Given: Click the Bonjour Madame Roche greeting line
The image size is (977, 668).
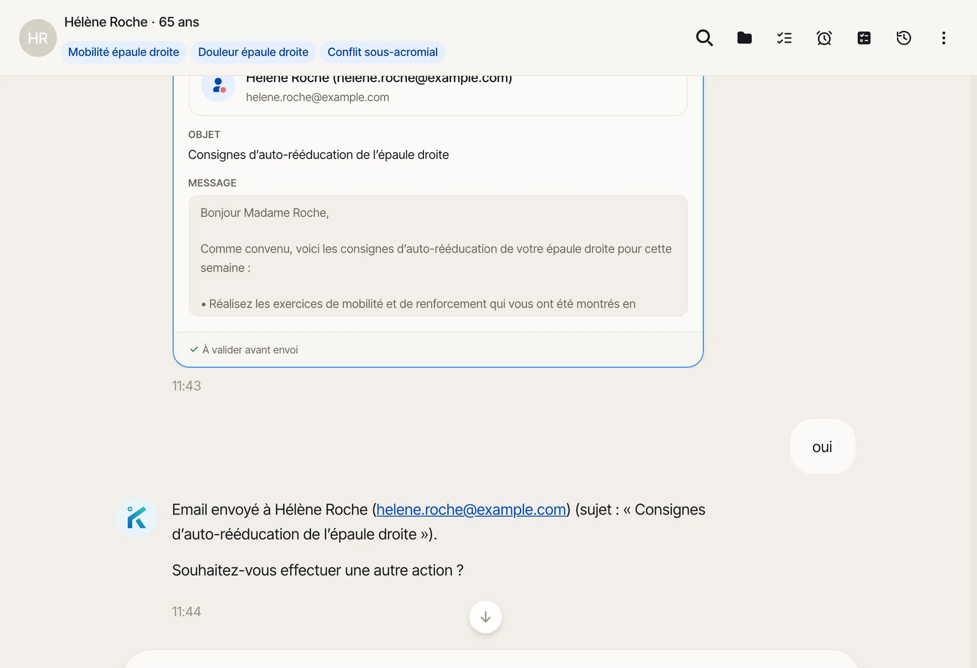Looking at the screenshot, I should (264, 213).
